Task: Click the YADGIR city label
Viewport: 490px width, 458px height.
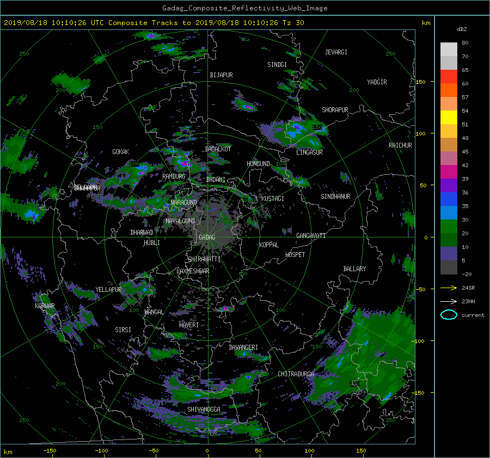Action: [377, 82]
